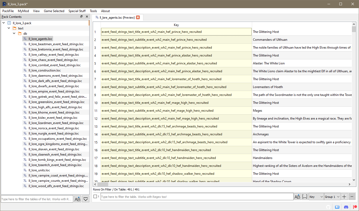Close the ll_lore_agents.loc preview tab
This screenshot has width=359, height=211.
138,18
